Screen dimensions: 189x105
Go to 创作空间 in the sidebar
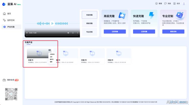point(10,20)
